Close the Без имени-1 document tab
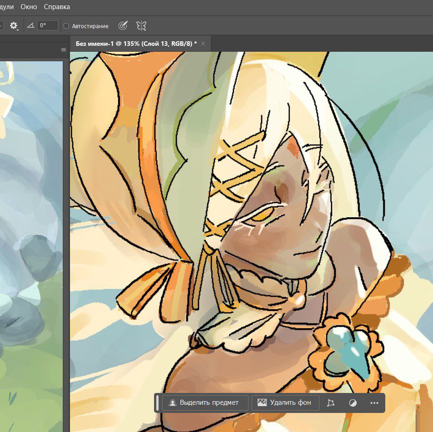The width and height of the screenshot is (433, 432). [x=203, y=44]
